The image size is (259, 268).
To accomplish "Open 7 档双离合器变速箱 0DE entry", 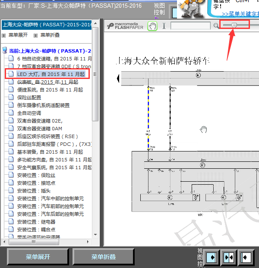I will coord(54,66).
